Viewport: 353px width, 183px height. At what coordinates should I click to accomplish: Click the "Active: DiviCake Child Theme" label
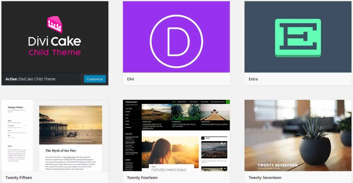click(x=30, y=79)
